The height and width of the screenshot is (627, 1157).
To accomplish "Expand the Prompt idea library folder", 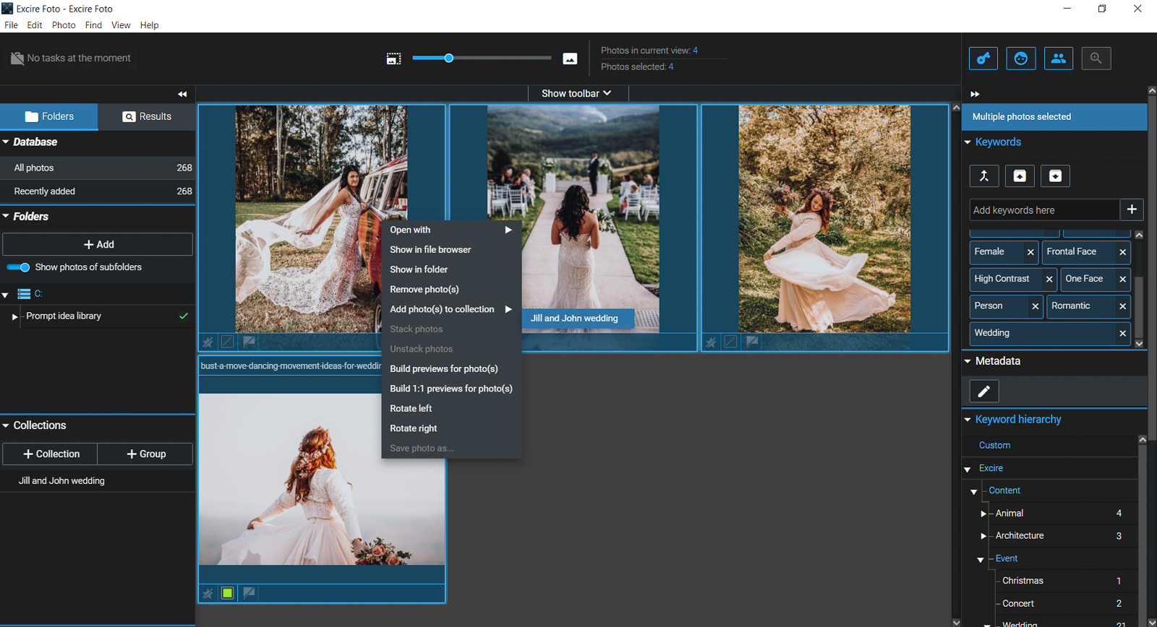I will (14, 316).
